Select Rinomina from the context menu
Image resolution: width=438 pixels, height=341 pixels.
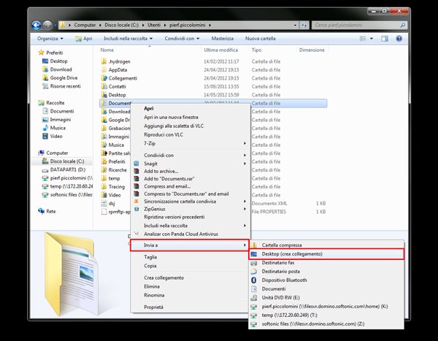[154, 295]
